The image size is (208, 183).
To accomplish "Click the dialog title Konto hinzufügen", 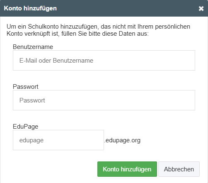I will tap(30, 8).
